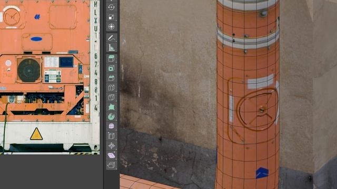The width and height of the screenshot is (337, 189).
Task: Select the Rotate tool
Action: [111, 7]
